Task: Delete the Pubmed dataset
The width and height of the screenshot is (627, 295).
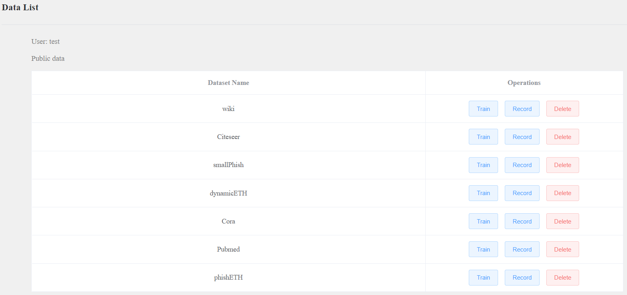Action: pyautogui.click(x=563, y=249)
